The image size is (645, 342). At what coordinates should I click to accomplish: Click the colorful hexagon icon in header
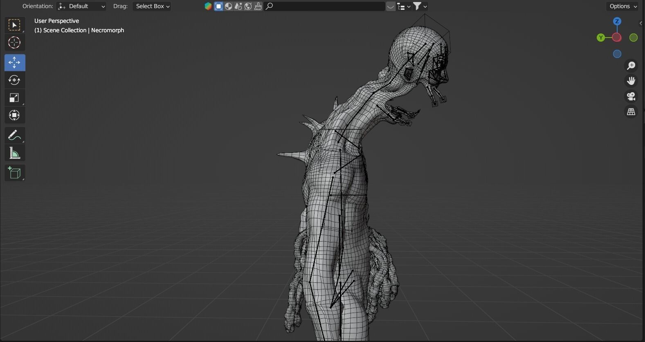pyautogui.click(x=208, y=6)
